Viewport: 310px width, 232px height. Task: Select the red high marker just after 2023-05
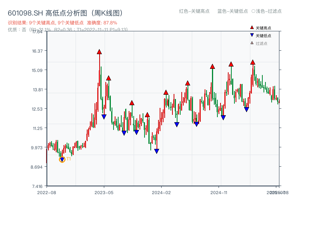(x=108, y=78)
